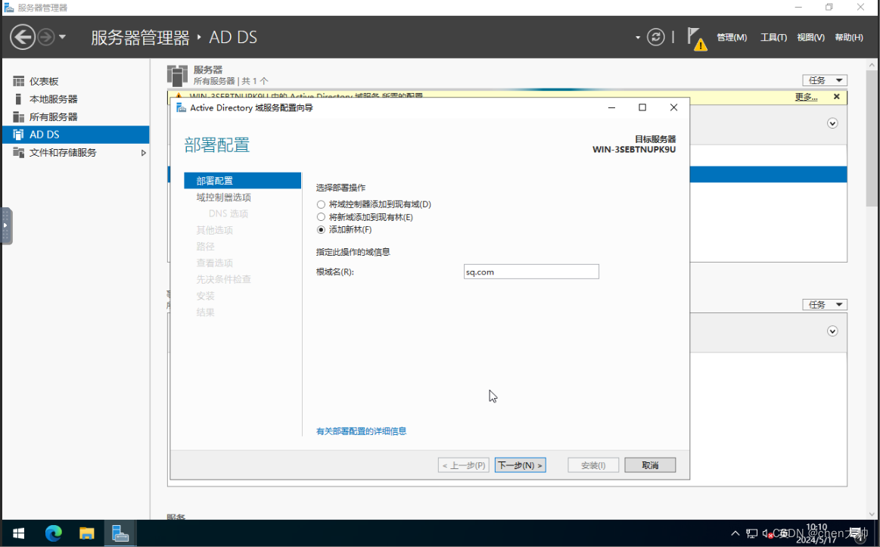Screen dimensions: 880x547
Task: Click the target server name WIN-3SEBTNUPK9U
Action: 633,150
